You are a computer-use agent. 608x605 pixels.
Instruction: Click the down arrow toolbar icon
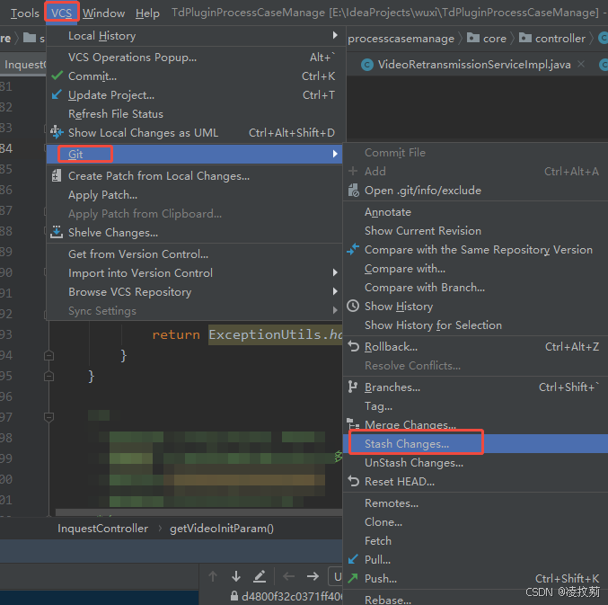(x=236, y=576)
